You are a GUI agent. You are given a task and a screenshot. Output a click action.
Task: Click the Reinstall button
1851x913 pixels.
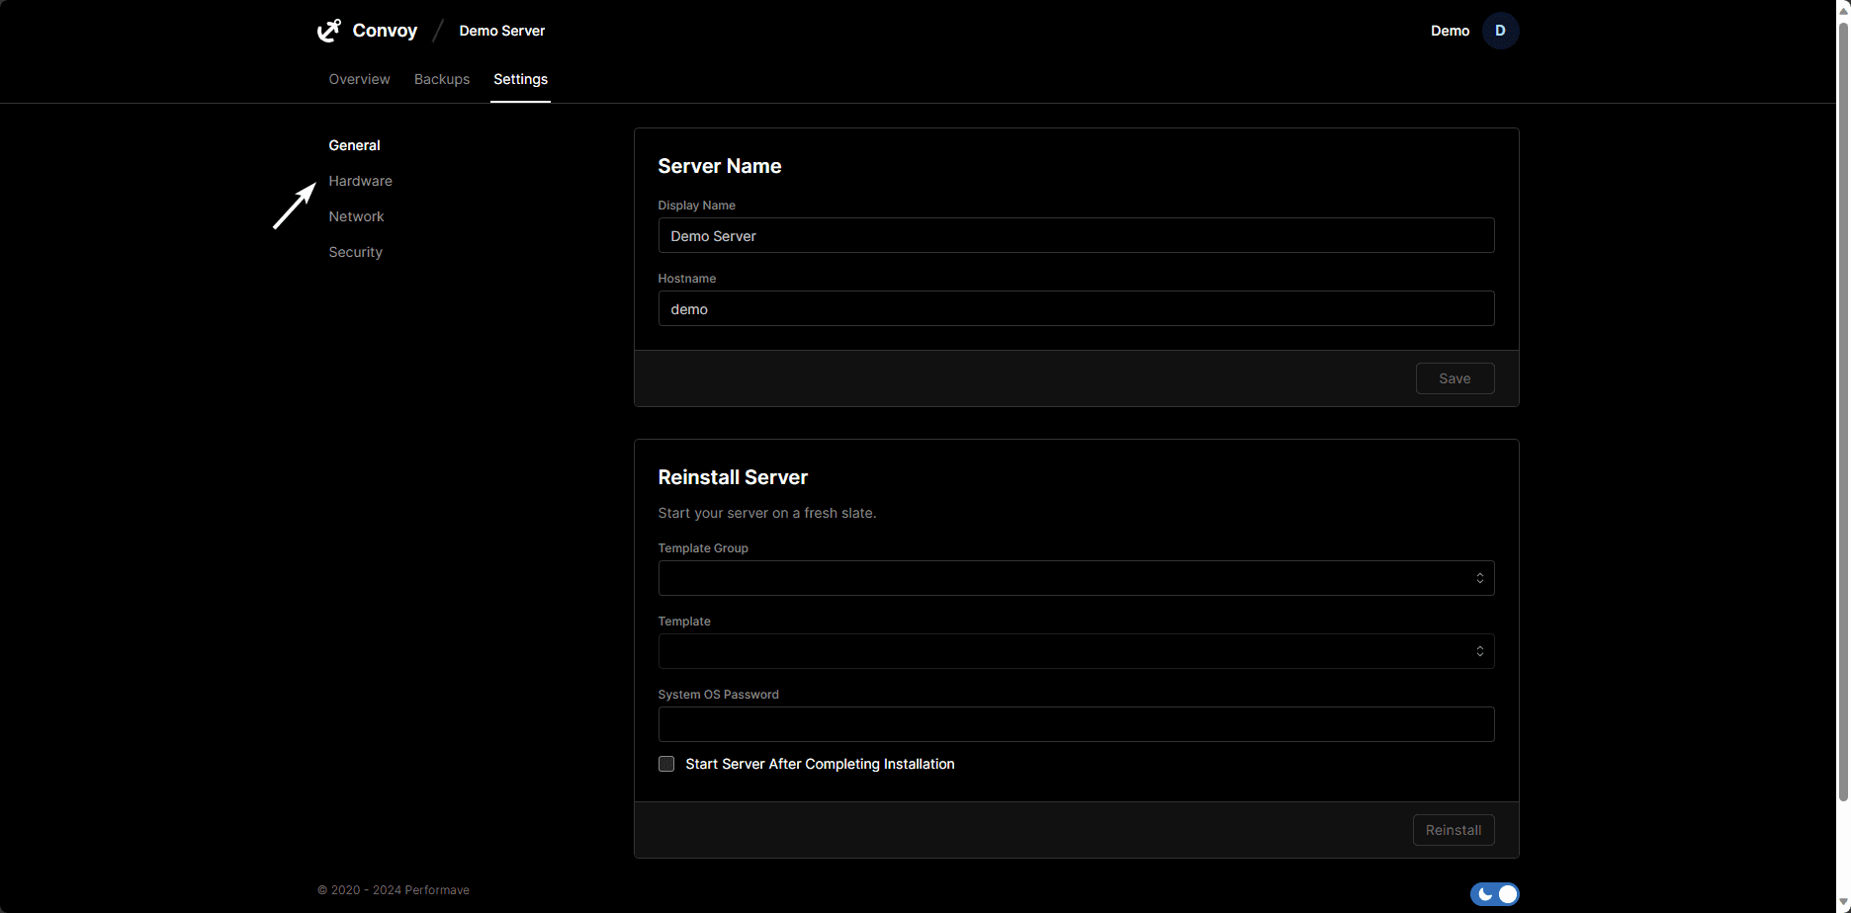1454,830
